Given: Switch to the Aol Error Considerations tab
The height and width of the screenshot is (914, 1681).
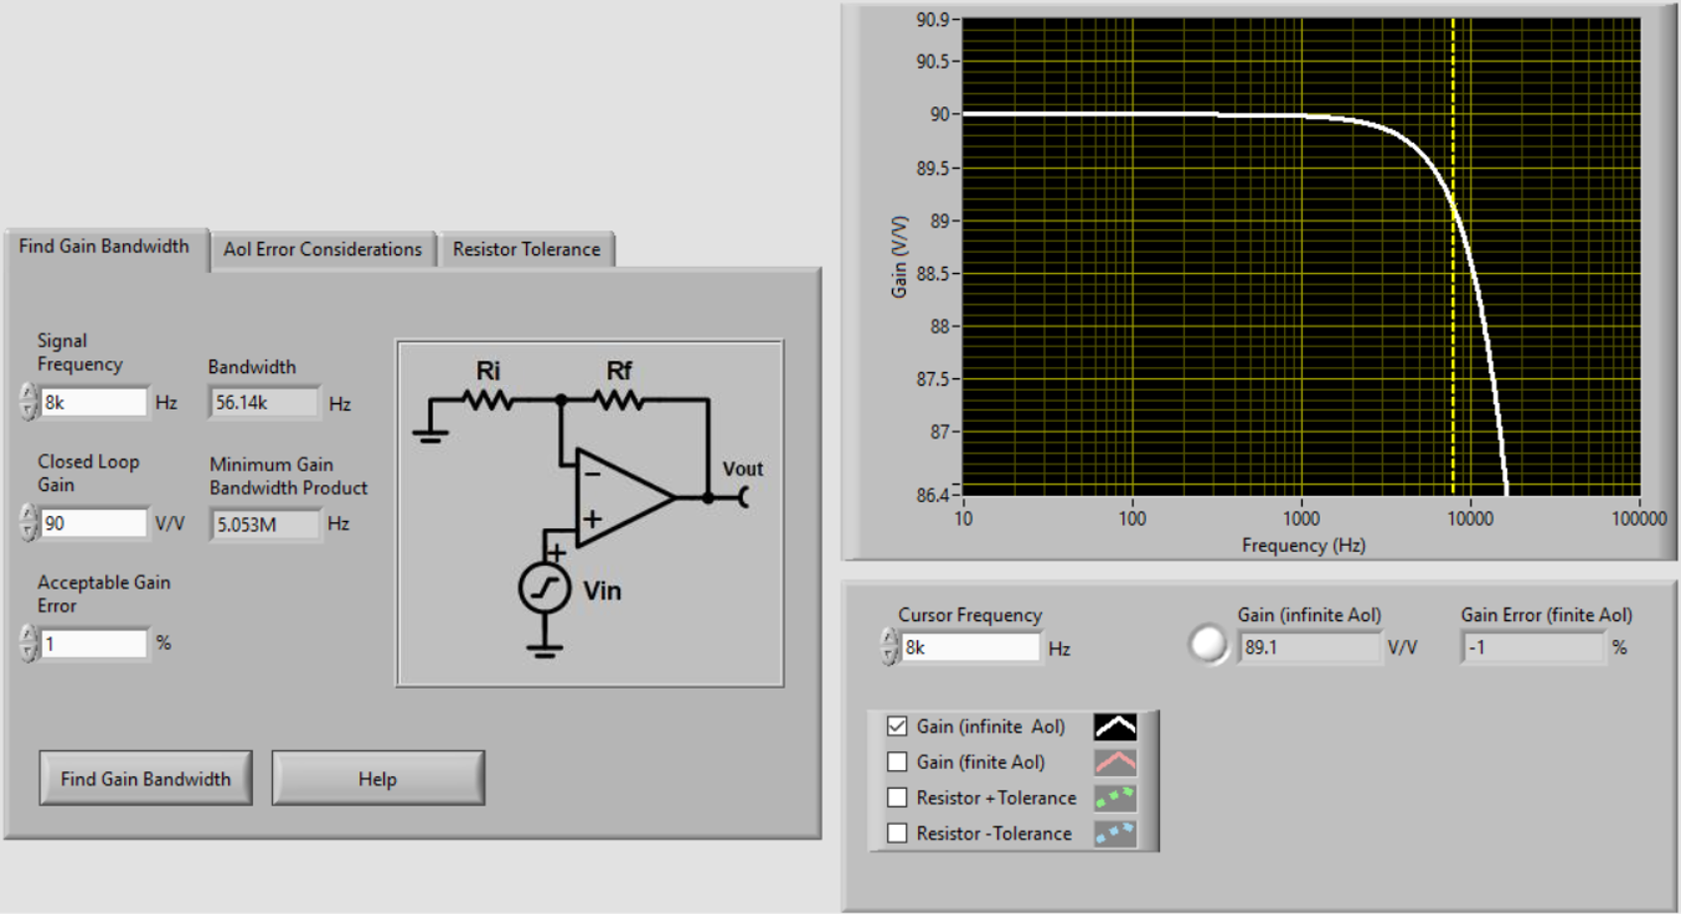Looking at the screenshot, I should coord(323,249).
